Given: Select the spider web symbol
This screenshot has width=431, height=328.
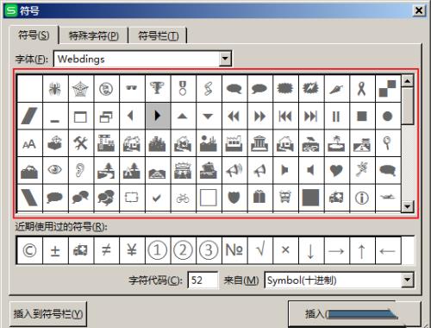Looking at the screenshot, I should [81, 89].
